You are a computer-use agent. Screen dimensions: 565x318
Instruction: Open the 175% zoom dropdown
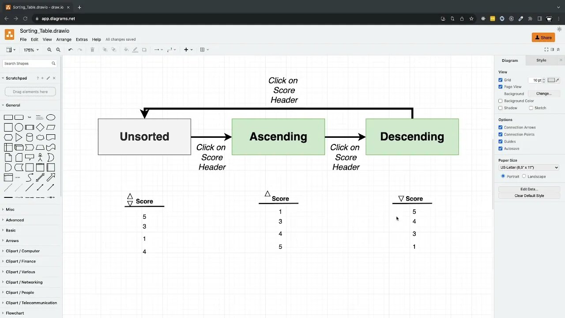[x=31, y=50]
